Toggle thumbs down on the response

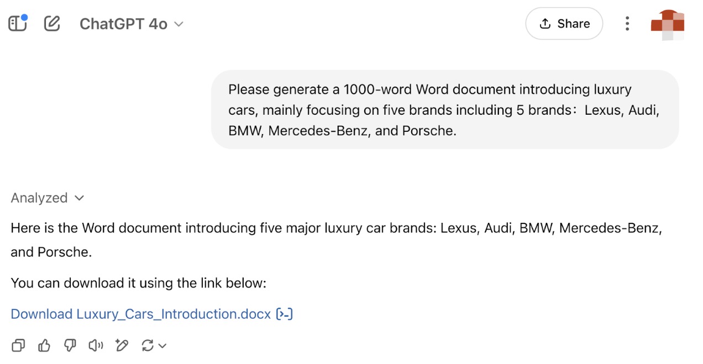(70, 346)
